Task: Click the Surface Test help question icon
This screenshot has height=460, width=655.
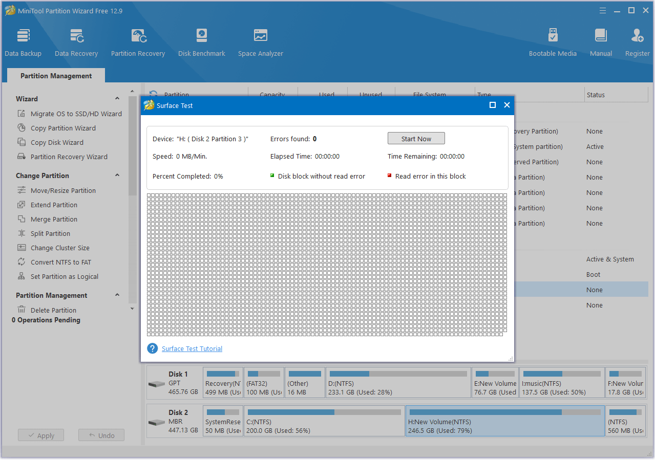Action: [x=152, y=348]
